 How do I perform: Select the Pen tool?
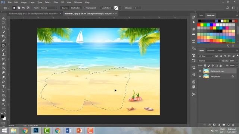click(3, 82)
